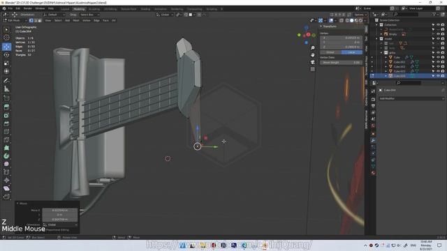The image size is (447, 251).
Task: Adjust the Bevel Weight slider
Action: (x=342, y=62)
